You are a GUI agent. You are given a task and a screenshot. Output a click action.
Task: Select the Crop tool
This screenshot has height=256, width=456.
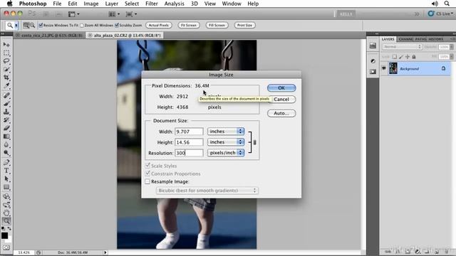(6, 78)
